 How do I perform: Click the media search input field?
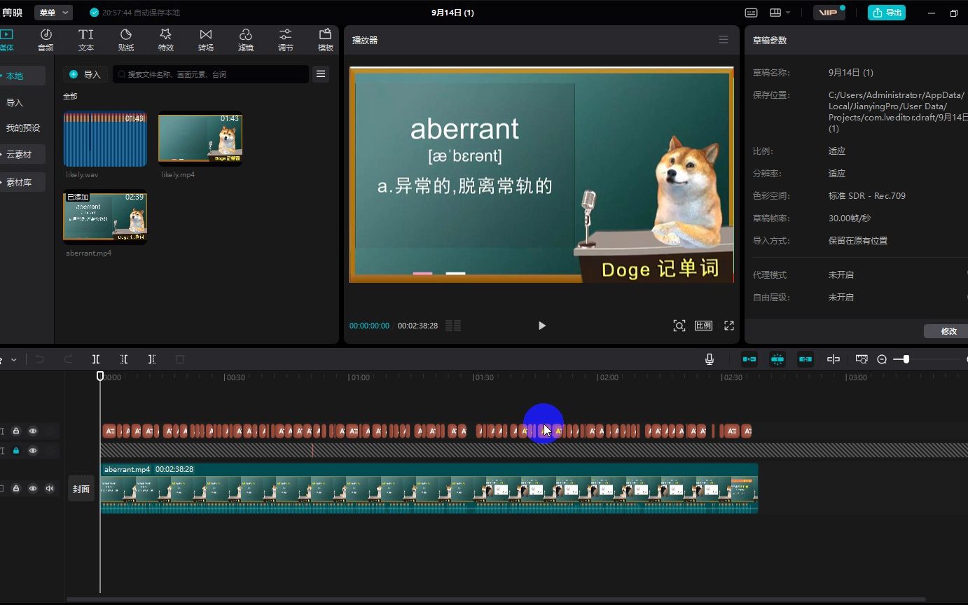tap(211, 74)
